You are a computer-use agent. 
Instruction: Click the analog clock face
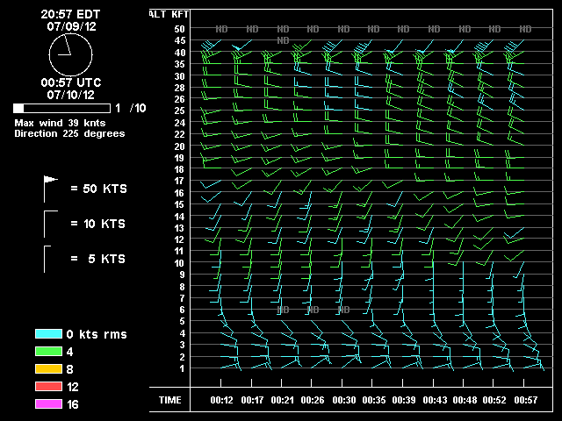coord(70,54)
